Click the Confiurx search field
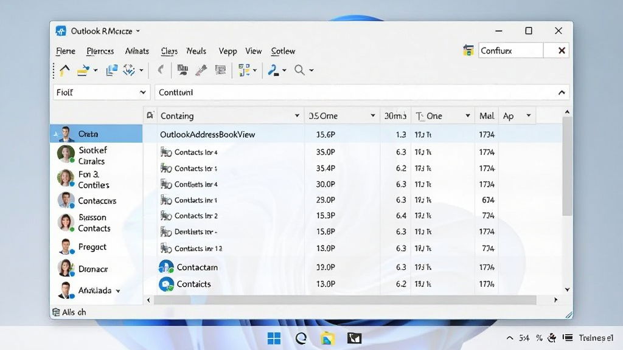623x350 pixels. point(510,50)
